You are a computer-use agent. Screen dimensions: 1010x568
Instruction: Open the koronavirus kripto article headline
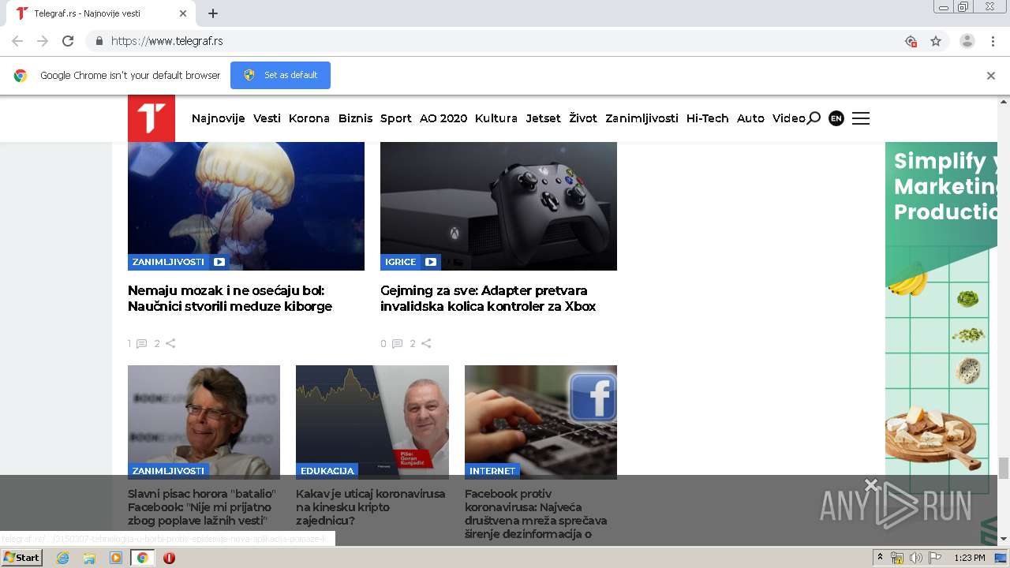pos(371,507)
